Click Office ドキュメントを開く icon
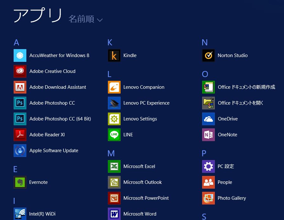Image resolution: width=284 pixels, height=220 pixels. click(x=208, y=103)
